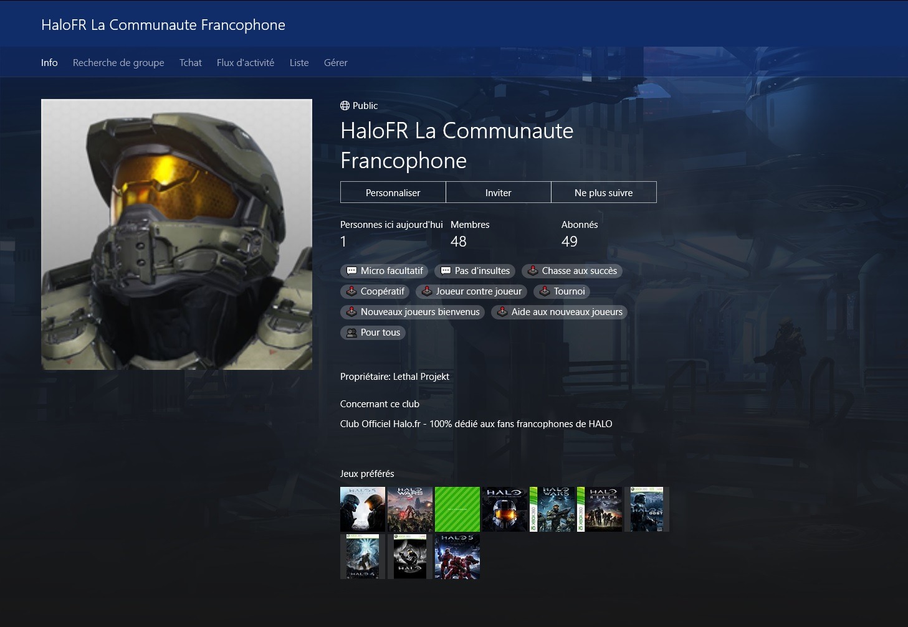The height and width of the screenshot is (627, 908).
Task: Open the Halo 3 ODST game tile
Action: [646, 509]
